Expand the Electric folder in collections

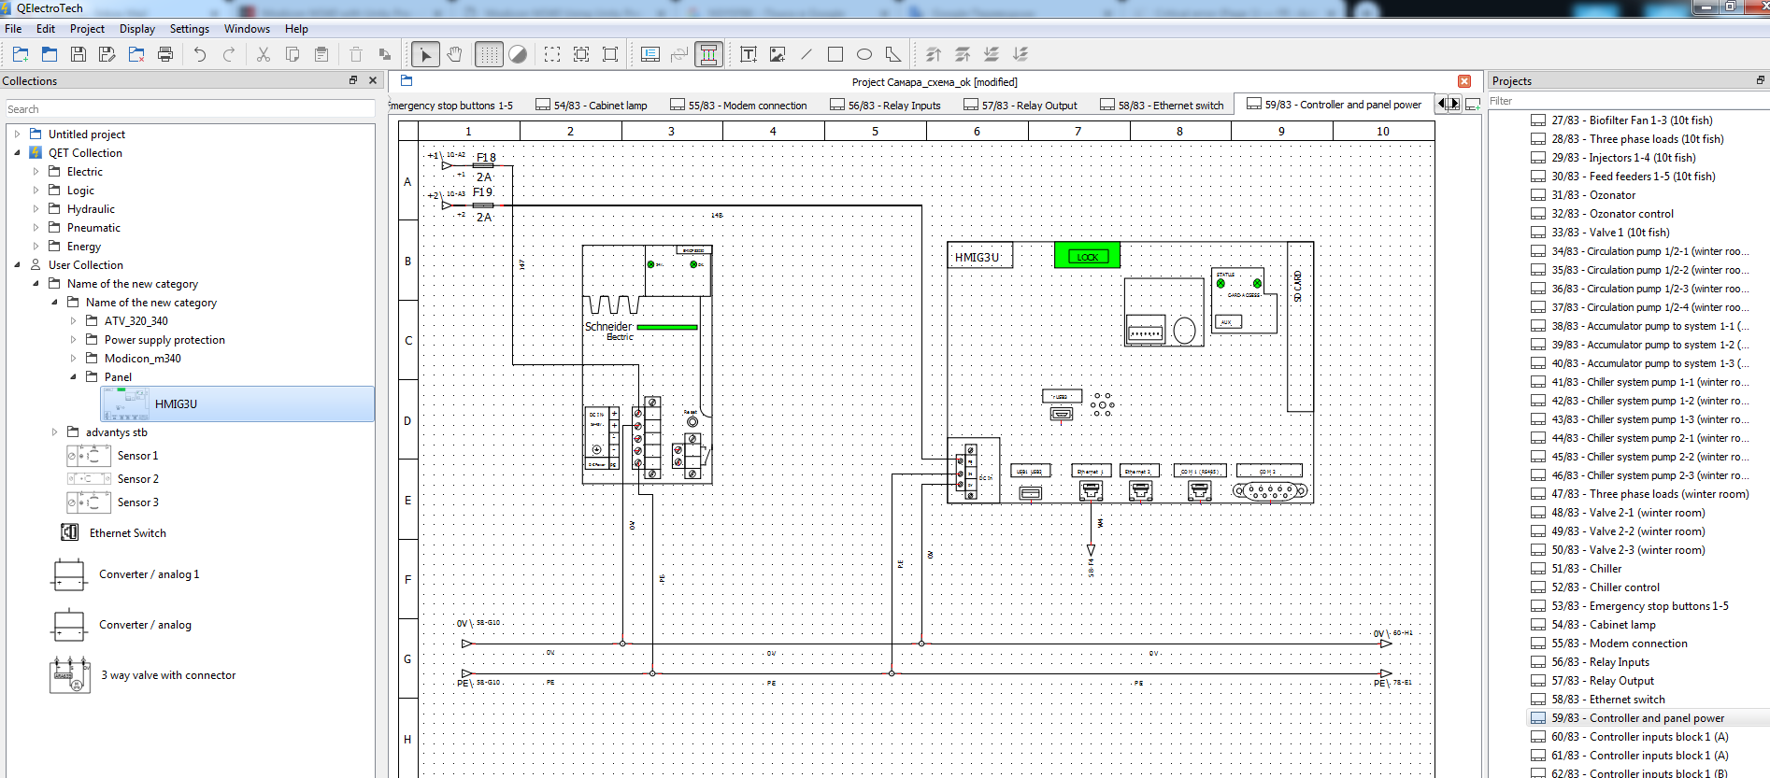36,172
